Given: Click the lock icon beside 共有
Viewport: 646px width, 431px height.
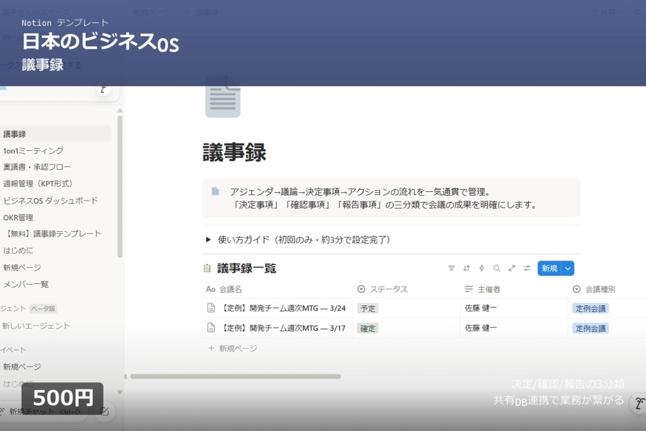Looking at the screenshot, I should click(595, 12).
